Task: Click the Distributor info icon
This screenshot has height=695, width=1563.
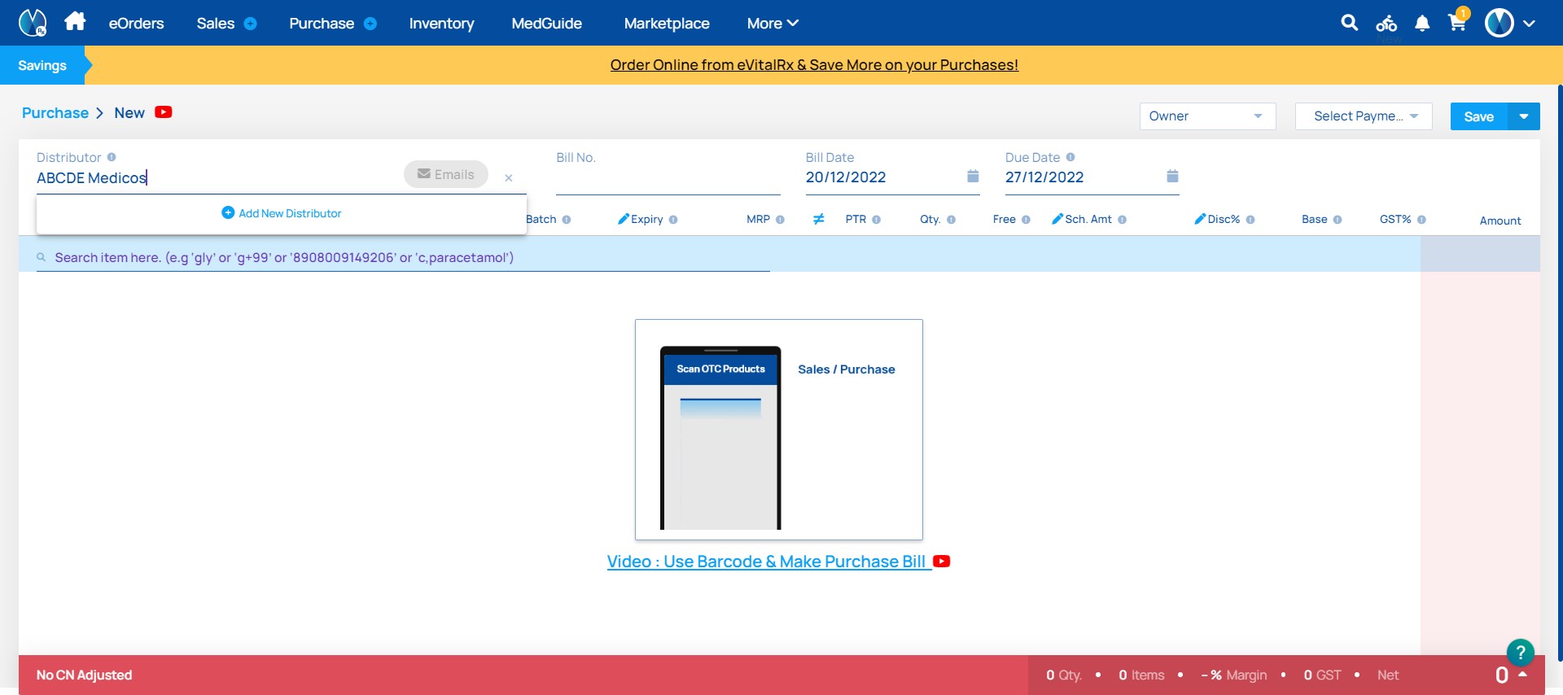Action: [112, 157]
